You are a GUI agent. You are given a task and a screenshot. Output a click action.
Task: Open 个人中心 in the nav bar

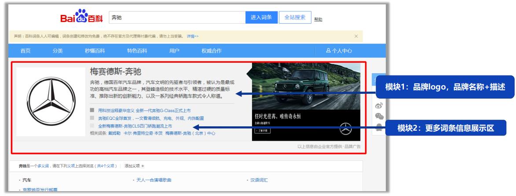pyautogui.click(x=339, y=51)
